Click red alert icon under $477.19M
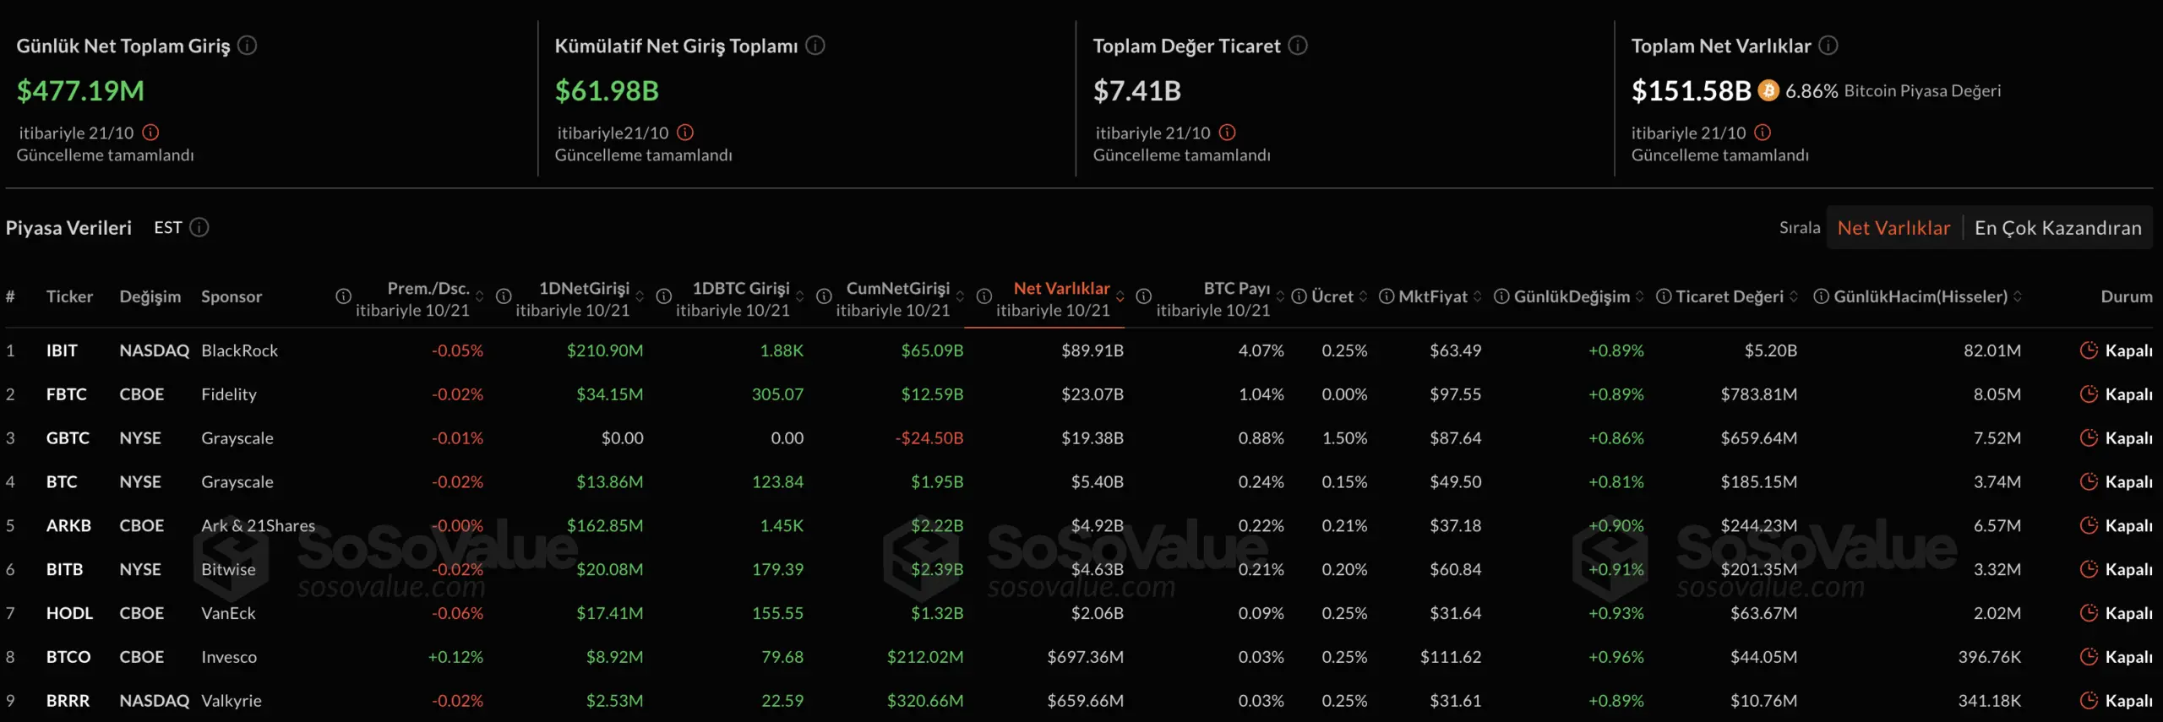 150,133
